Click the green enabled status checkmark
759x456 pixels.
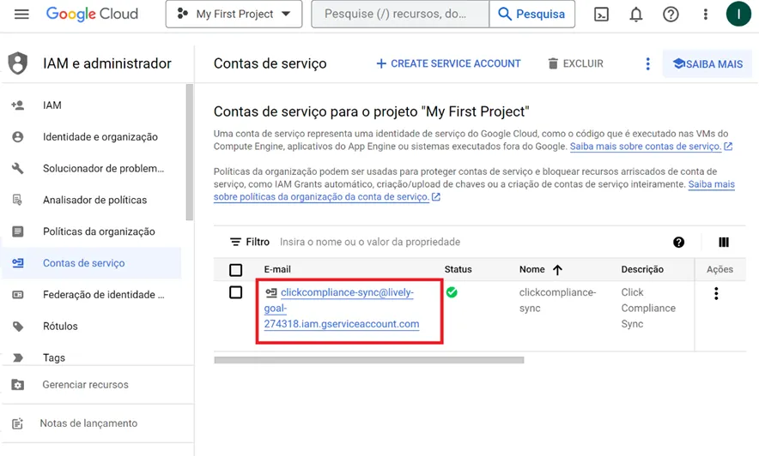(452, 292)
